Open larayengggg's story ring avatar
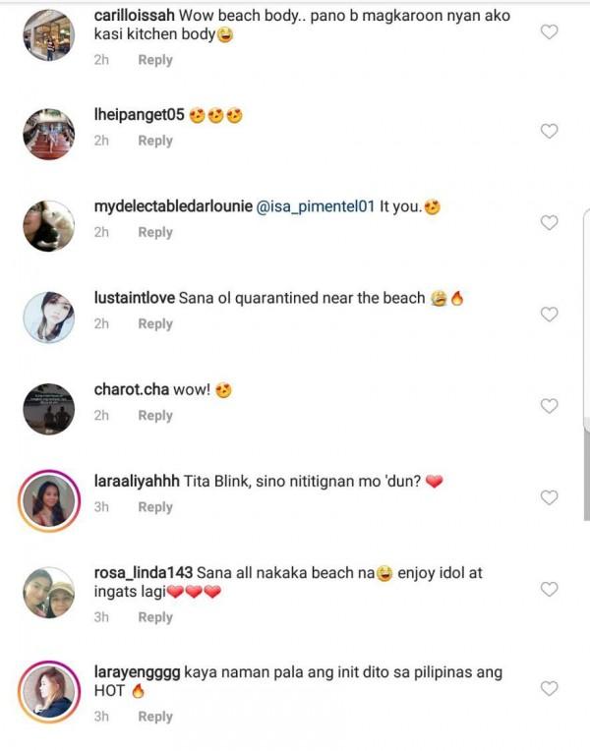 pos(49,693)
